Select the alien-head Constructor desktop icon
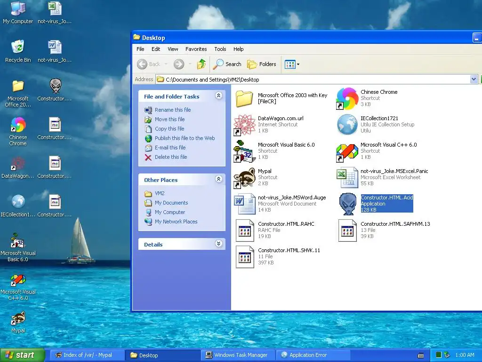This screenshot has width=482, height=362. 55,90
